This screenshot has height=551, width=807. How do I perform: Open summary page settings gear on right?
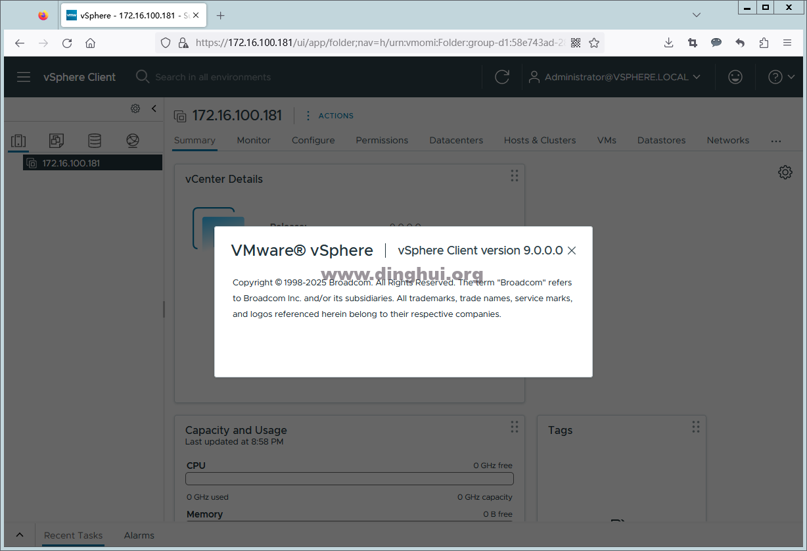(785, 172)
